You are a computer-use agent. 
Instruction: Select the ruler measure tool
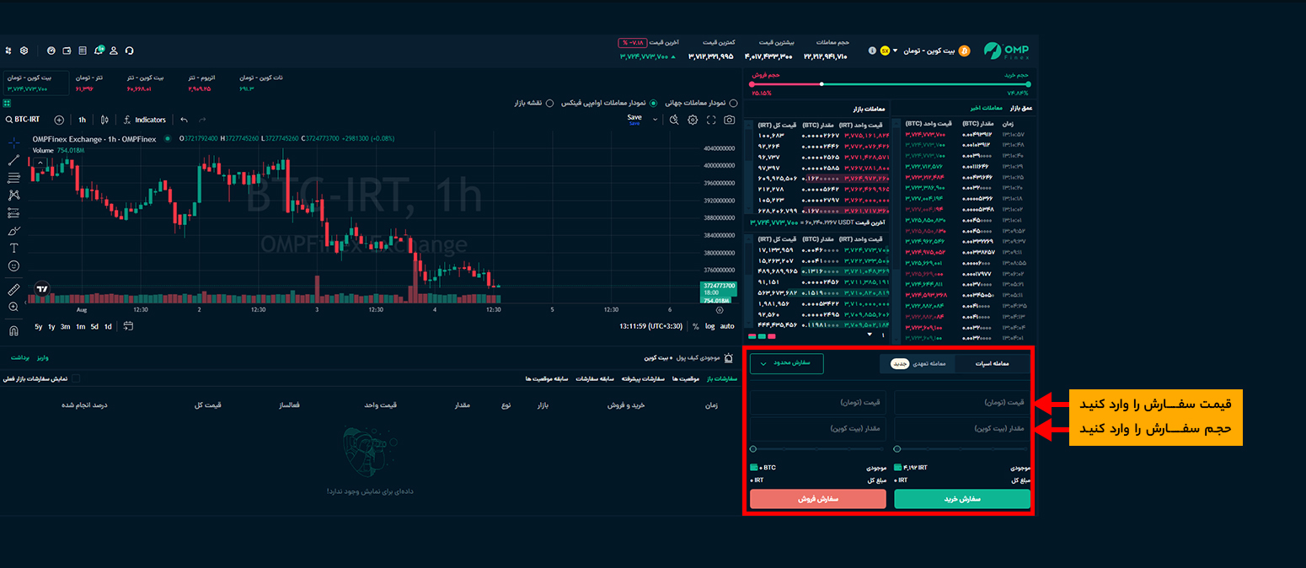(13, 289)
